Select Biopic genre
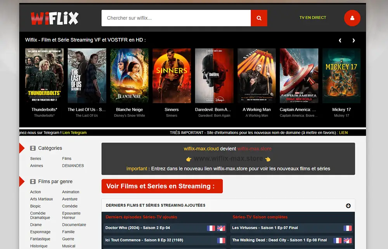The width and height of the screenshot is (388, 249). pyautogui.click(x=36, y=206)
